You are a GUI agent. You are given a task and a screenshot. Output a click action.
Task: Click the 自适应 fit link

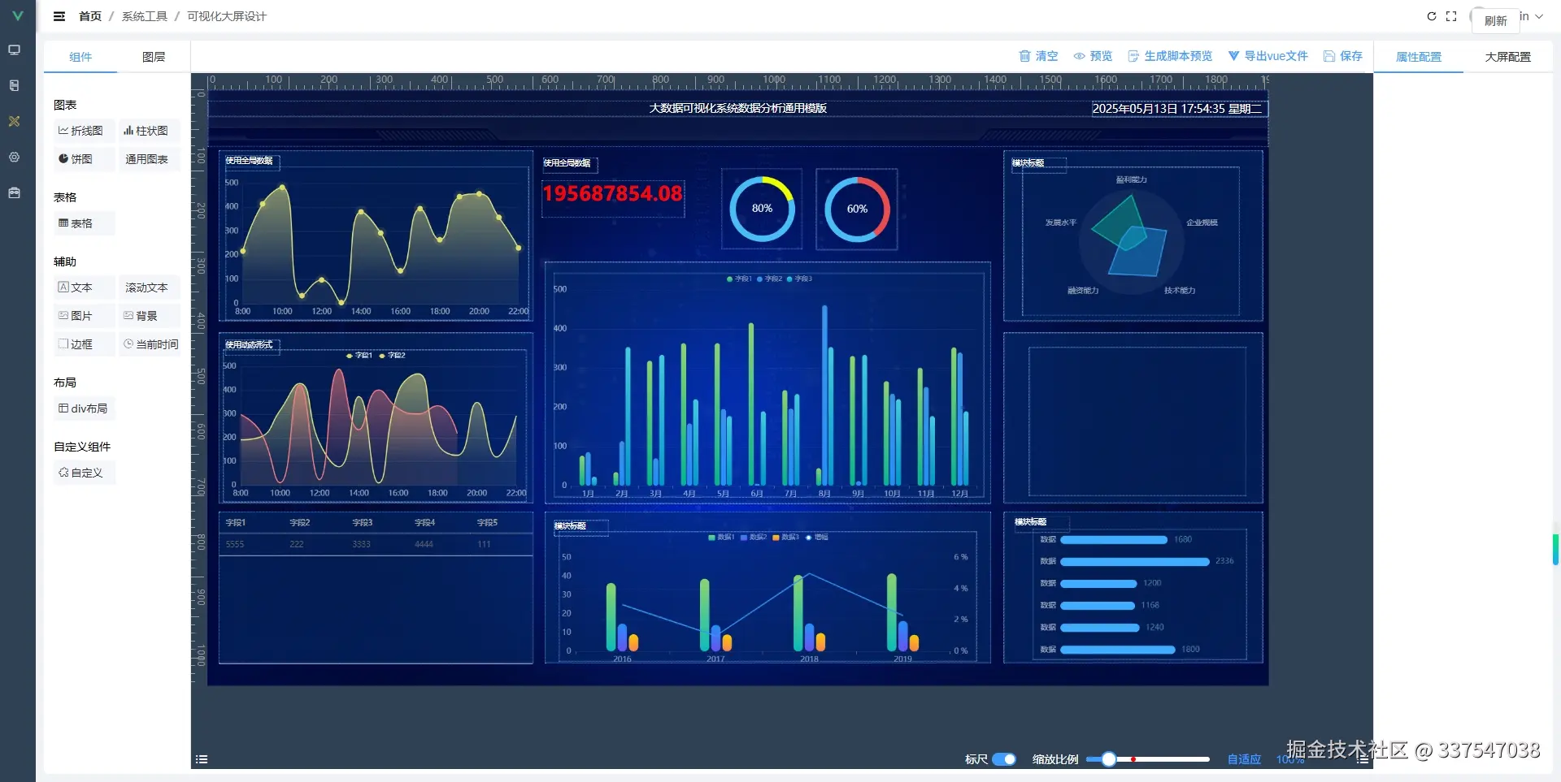1244,759
